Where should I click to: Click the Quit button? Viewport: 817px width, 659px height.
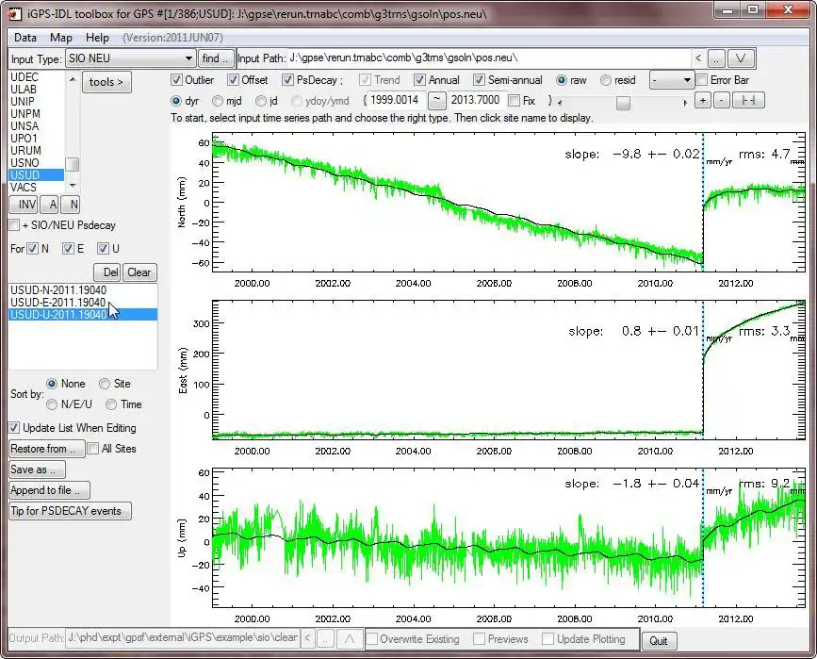coord(659,640)
